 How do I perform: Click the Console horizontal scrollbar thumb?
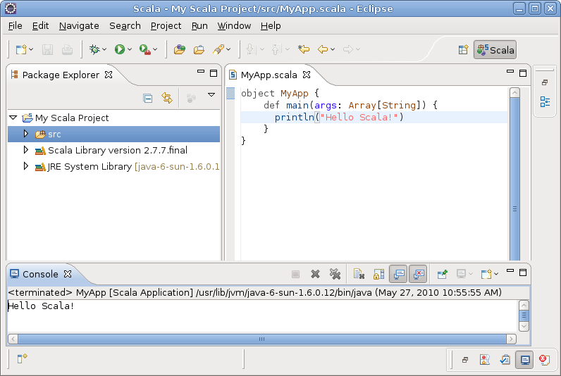pyautogui.click(x=262, y=339)
